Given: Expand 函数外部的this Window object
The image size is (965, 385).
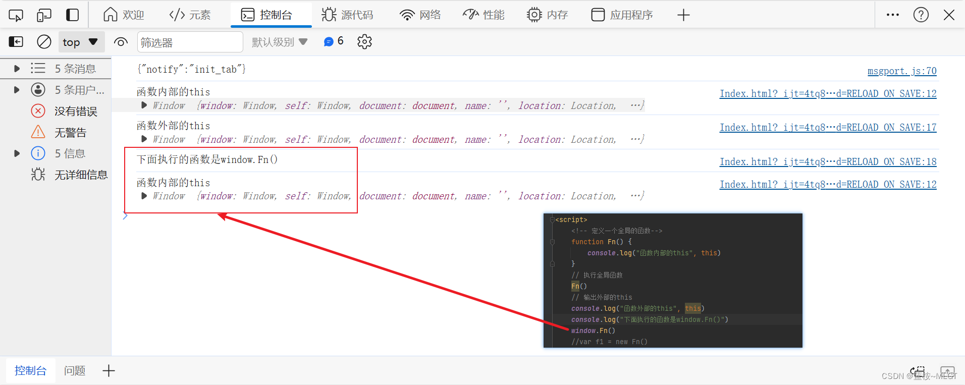Looking at the screenshot, I should pos(144,139).
